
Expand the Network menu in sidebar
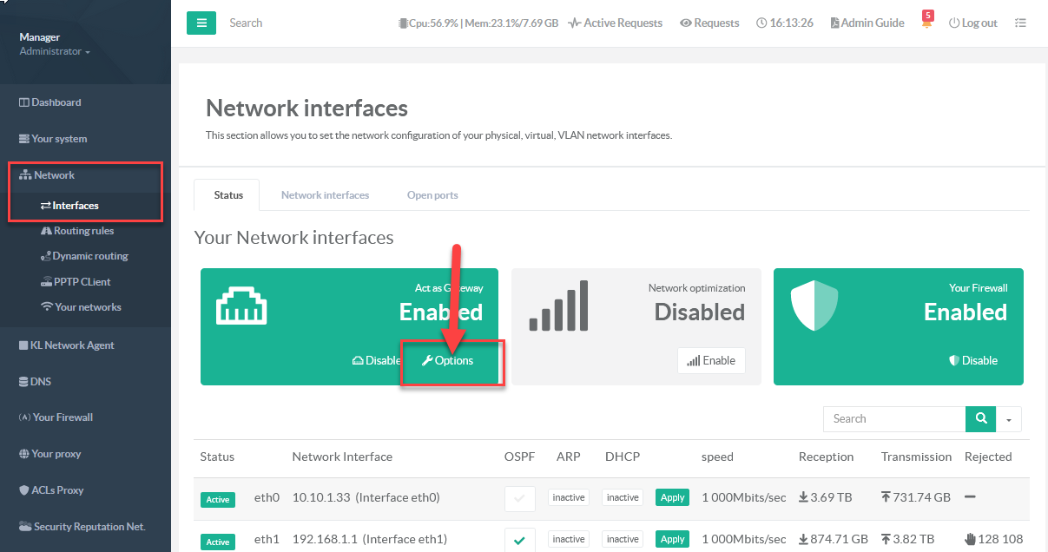pos(54,175)
